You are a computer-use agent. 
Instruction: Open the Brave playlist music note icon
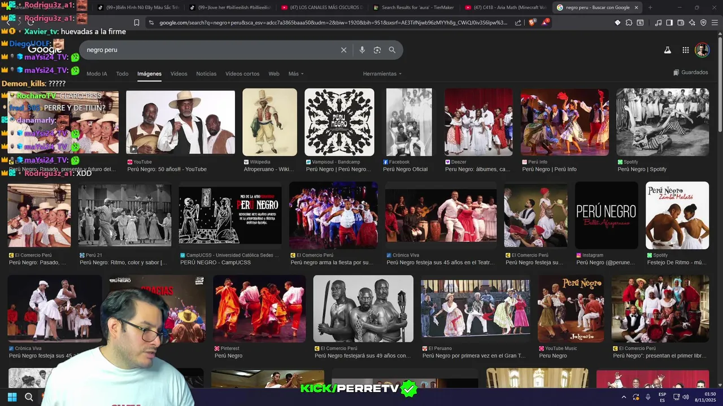[x=658, y=23]
